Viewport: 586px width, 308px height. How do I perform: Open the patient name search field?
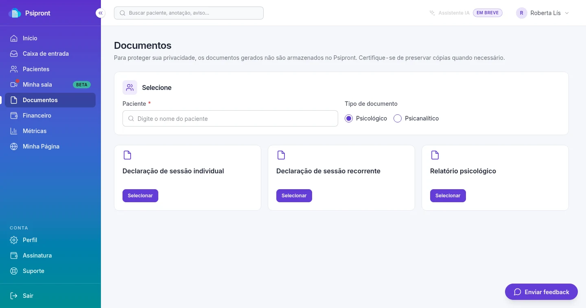[x=230, y=118]
